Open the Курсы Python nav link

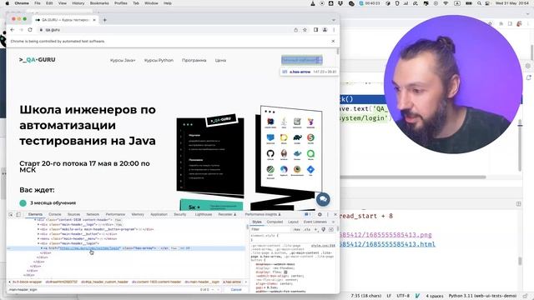(x=159, y=60)
